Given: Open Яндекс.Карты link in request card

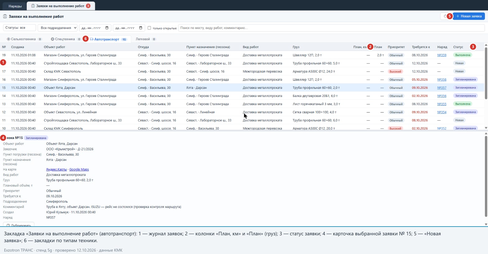Looking at the screenshot, I should [56, 170].
